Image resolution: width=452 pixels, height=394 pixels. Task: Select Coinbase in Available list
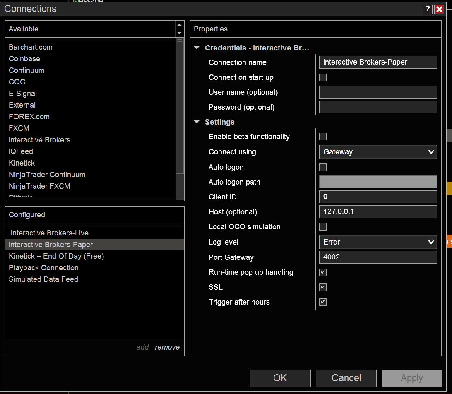[24, 59]
